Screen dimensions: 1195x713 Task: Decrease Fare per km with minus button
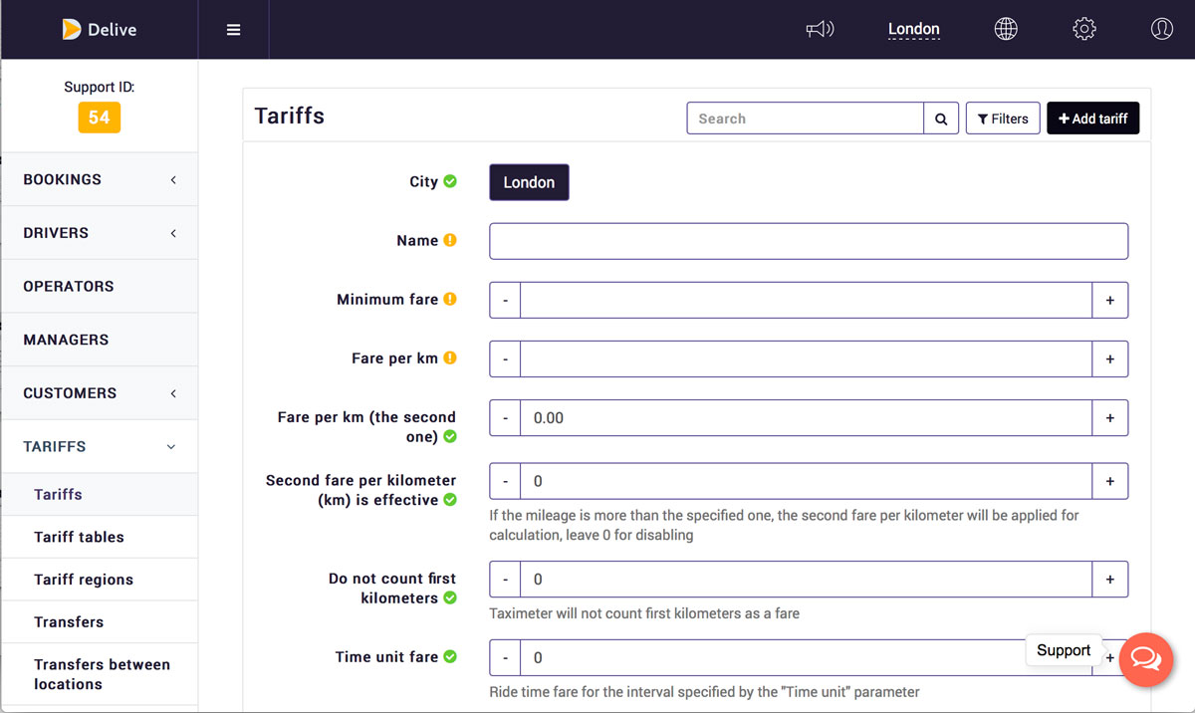pyautogui.click(x=505, y=358)
